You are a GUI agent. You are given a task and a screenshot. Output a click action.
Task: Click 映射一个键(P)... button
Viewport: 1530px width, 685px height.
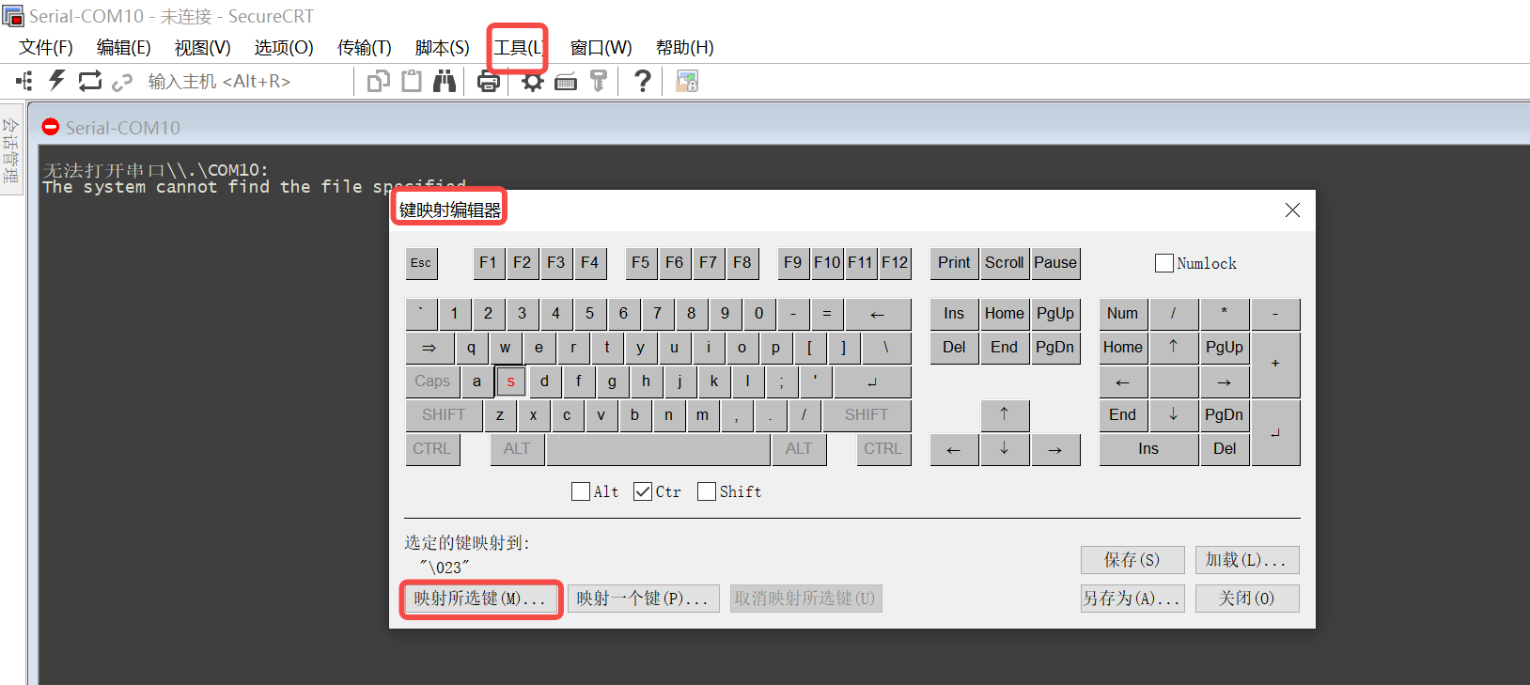(644, 599)
